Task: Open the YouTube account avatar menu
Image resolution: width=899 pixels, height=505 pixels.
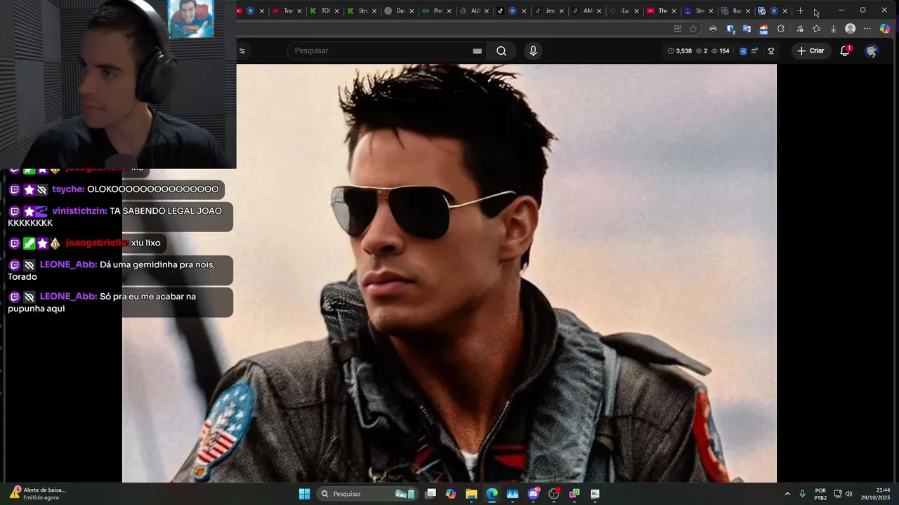Action: tap(872, 50)
